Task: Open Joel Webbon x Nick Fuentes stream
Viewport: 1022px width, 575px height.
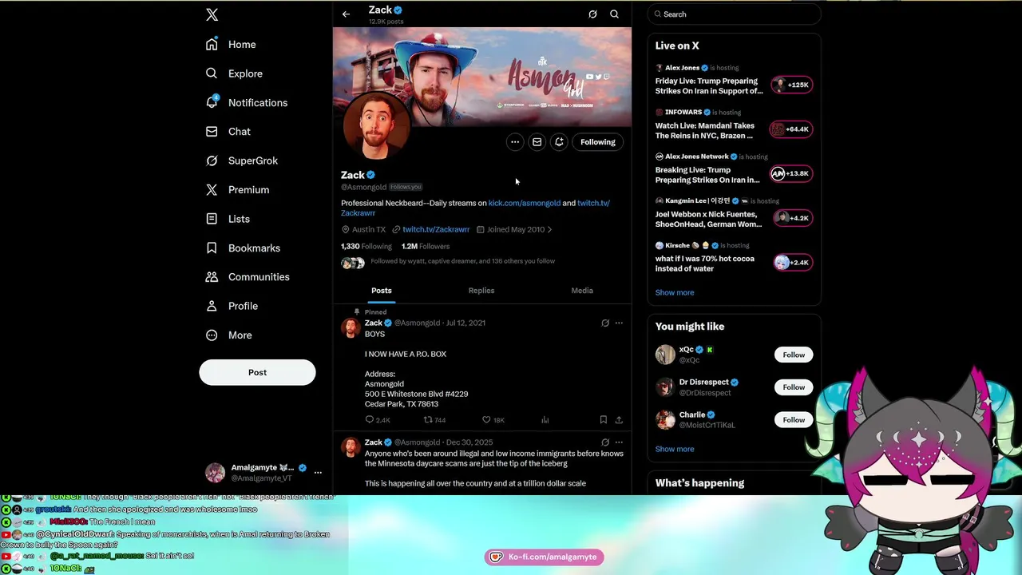Action: click(x=708, y=219)
